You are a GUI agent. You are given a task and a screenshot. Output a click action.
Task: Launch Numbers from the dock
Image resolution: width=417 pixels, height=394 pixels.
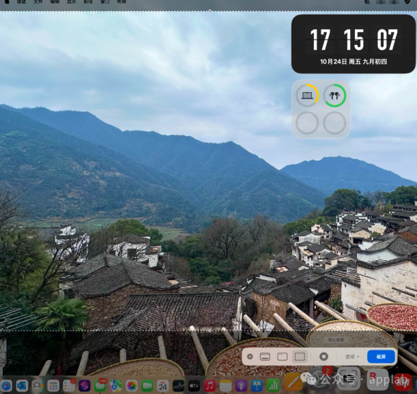click(x=273, y=386)
